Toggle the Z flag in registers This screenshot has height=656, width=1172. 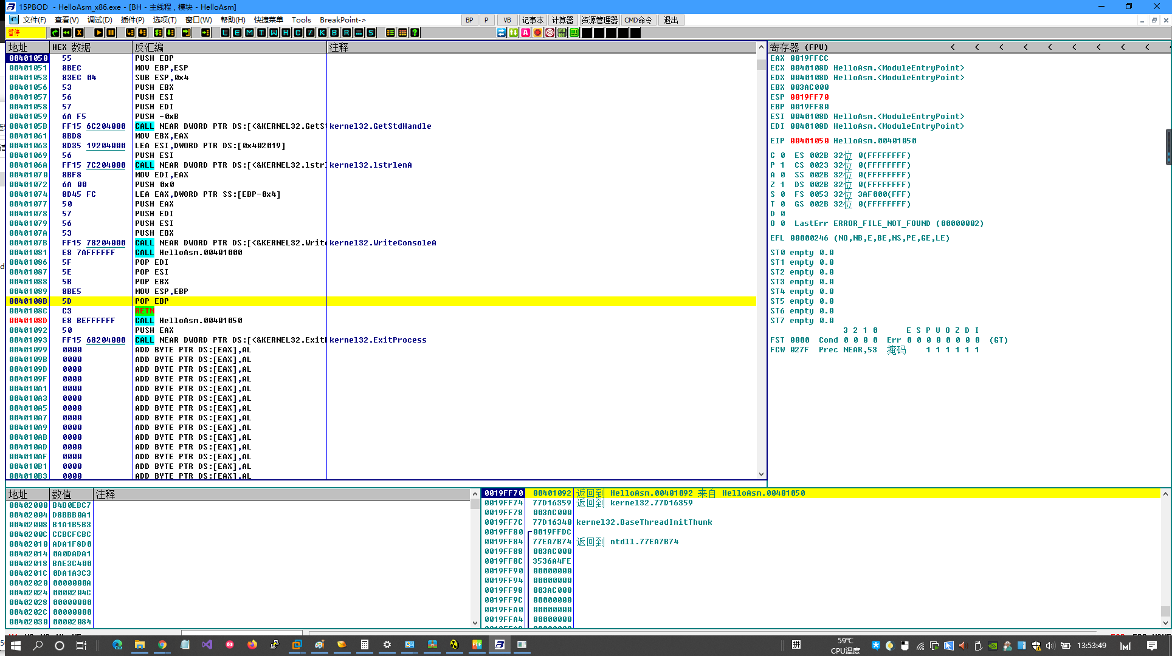coord(782,185)
